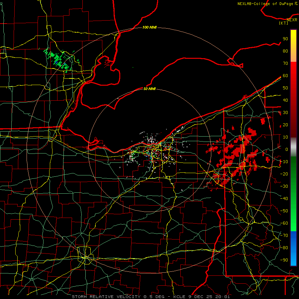Click the 10 value on the velocity scale

coord(285,137)
